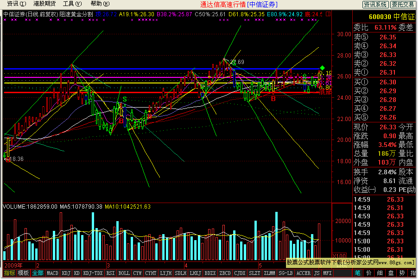This screenshot has height=280, width=419.
Task: Click the small red window icon at chart top-right
Action: pyautogui.click(x=328, y=13)
